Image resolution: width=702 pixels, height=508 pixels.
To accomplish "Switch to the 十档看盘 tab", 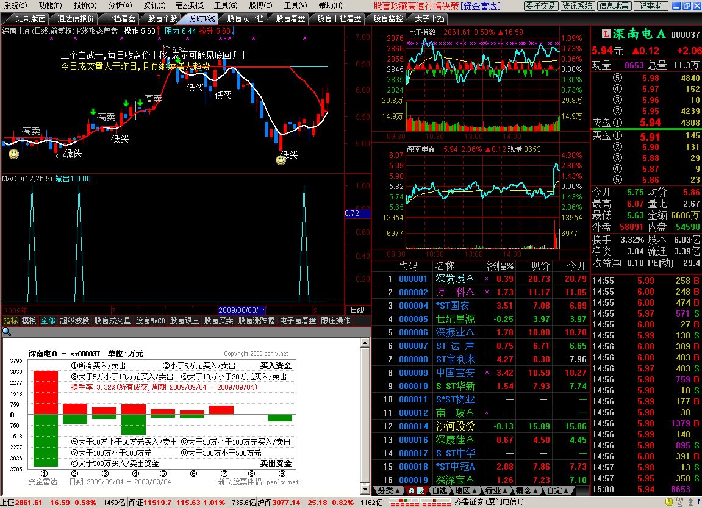I will click(121, 19).
